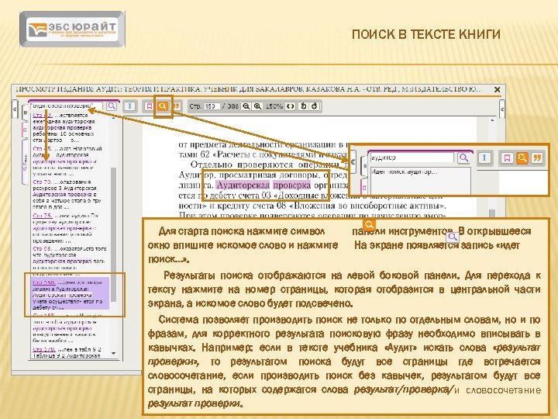Click the magnifier search button in enlarged inset

463,158
